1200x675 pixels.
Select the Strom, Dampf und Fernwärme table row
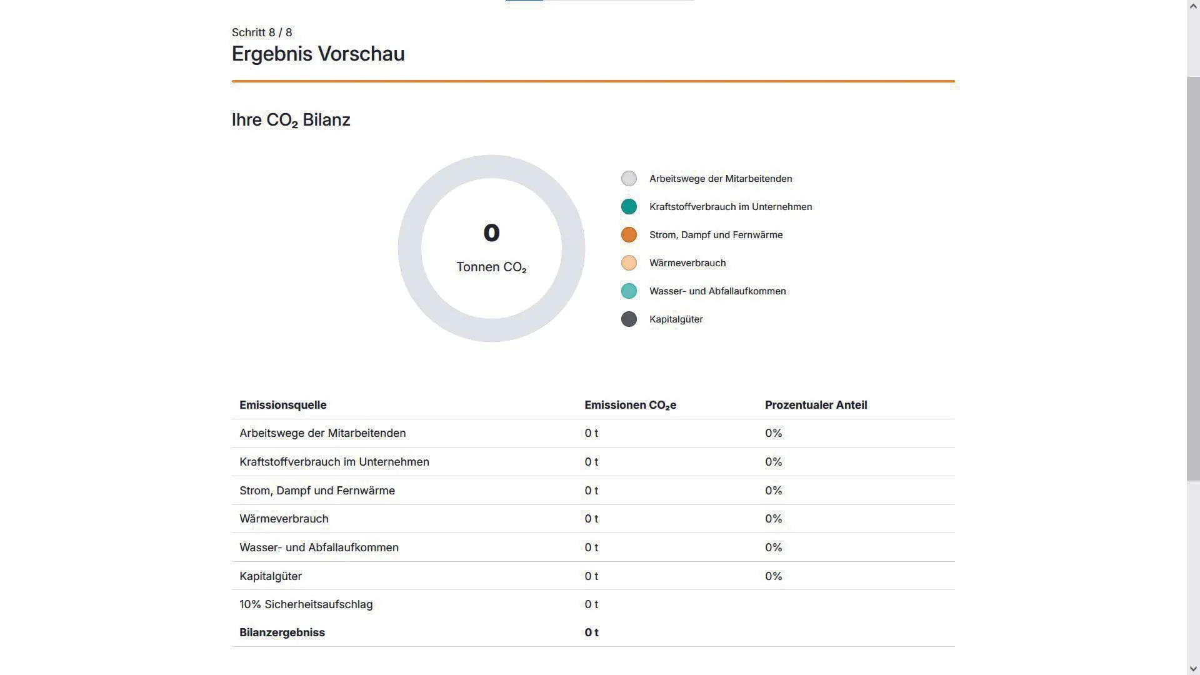pos(317,491)
